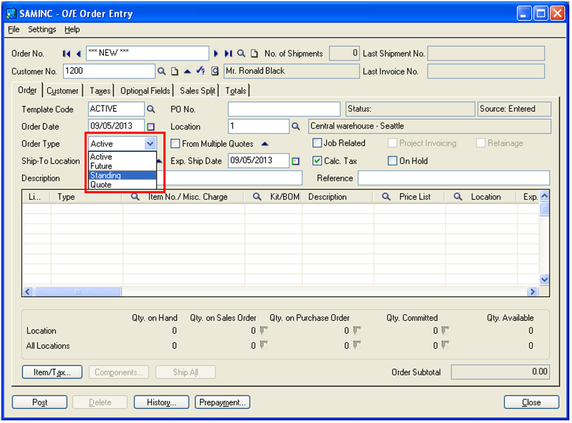Open the Customer No. finder magnifier
The image size is (572, 423).
coord(161,71)
